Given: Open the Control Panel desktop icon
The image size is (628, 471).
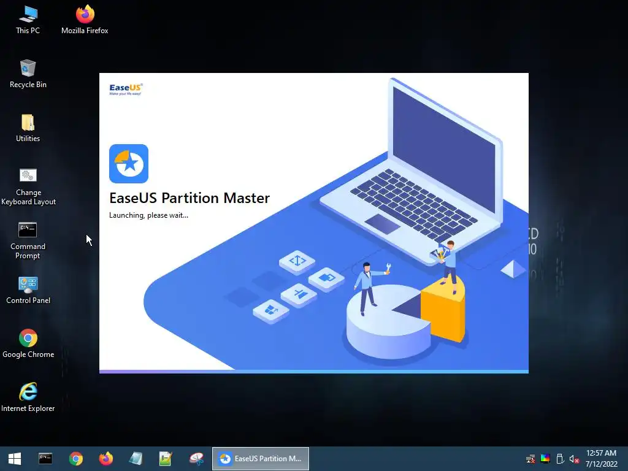Looking at the screenshot, I should tap(28, 290).
